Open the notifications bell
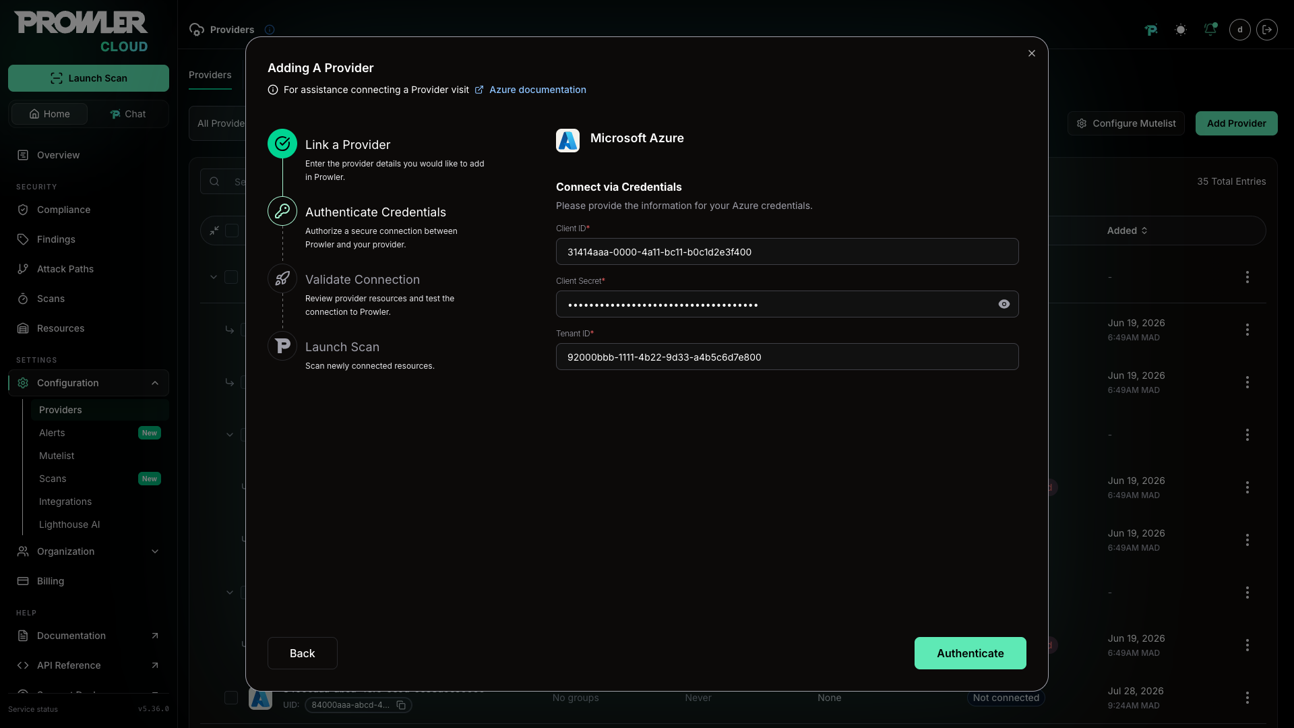Screen dimensions: 1294x728 click(1210, 30)
